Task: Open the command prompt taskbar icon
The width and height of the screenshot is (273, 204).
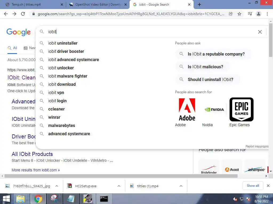Action: [104, 199]
